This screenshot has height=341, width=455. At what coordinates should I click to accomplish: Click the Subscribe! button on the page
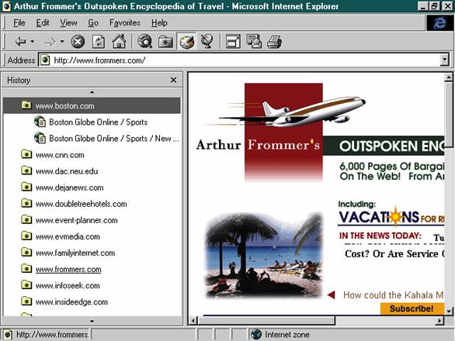click(412, 308)
